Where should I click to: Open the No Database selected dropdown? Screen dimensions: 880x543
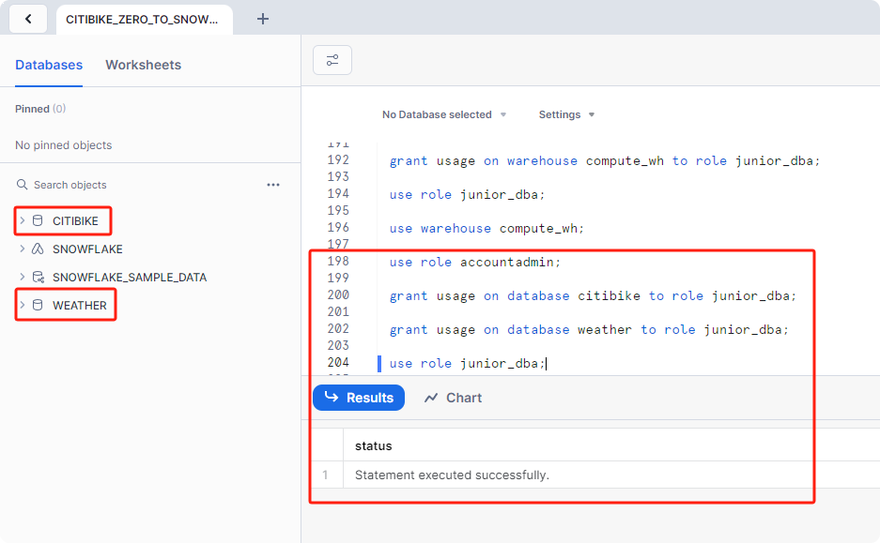tap(444, 114)
